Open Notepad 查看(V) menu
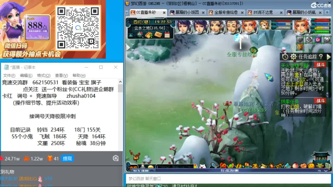Image resolution: width=333 pixels, height=187 pixels. pyautogui.click(x=61, y=75)
